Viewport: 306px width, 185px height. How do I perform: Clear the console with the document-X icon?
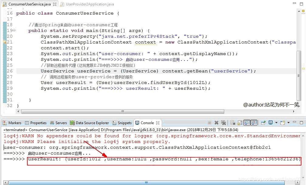[233, 123]
